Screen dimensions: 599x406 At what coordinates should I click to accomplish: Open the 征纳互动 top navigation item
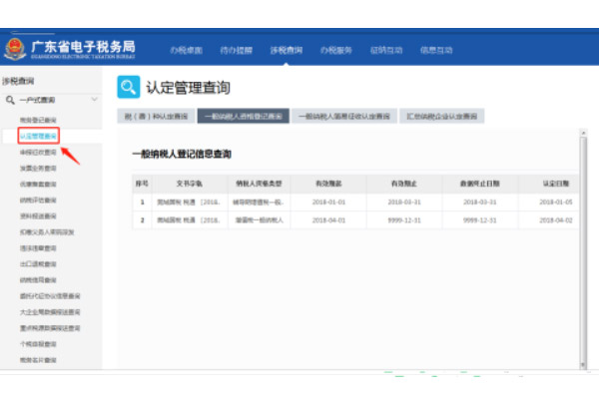(386, 50)
